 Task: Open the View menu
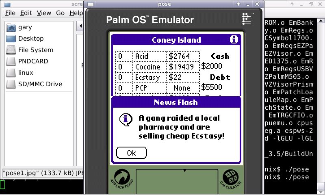44,13
